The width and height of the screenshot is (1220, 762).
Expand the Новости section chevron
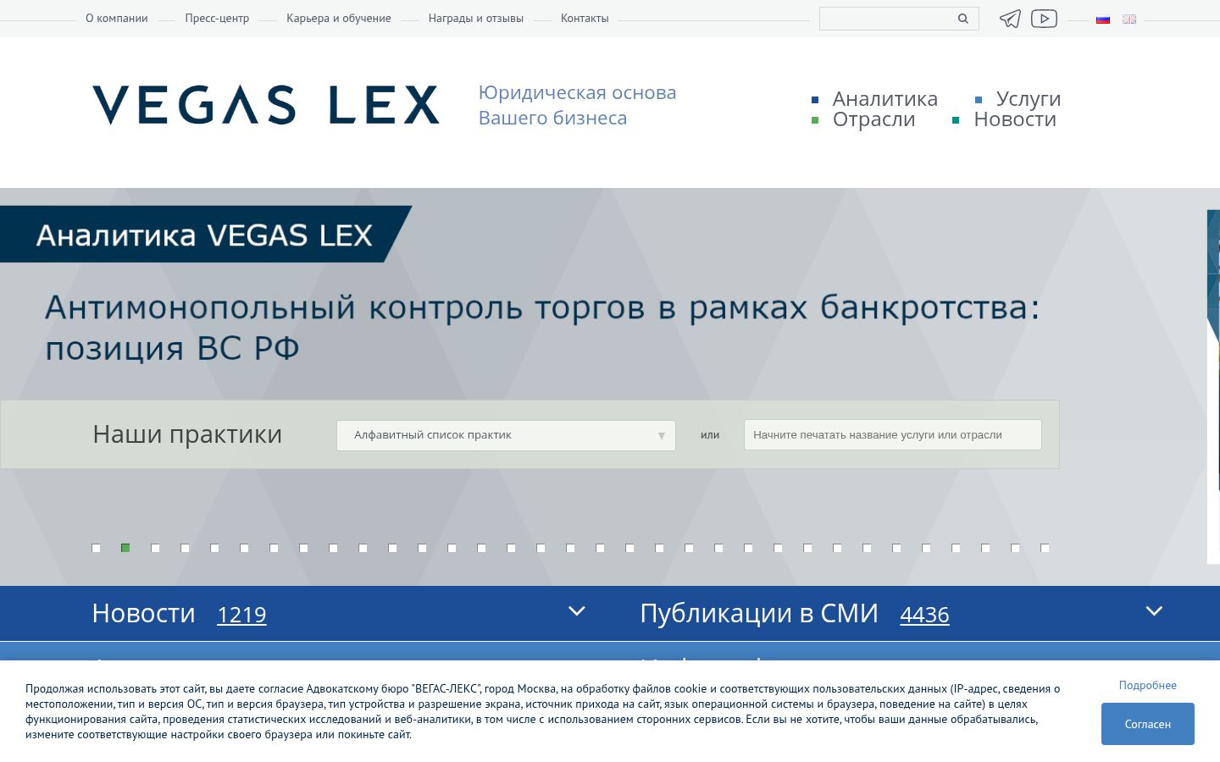coord(577,611)
